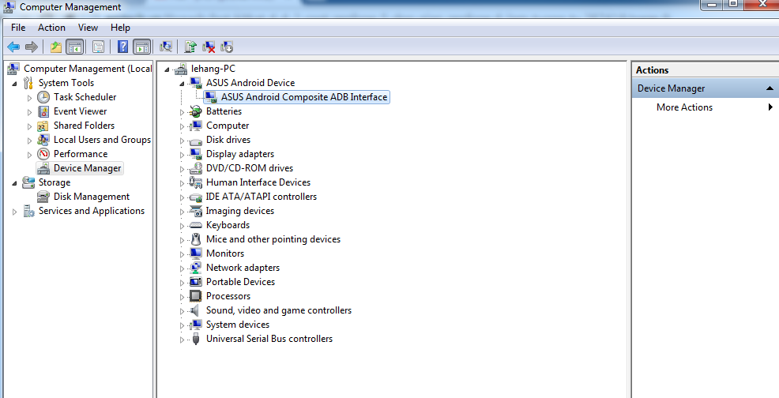Open the More Actions submenu
This screenshot has height=398, width=779.
705,107
